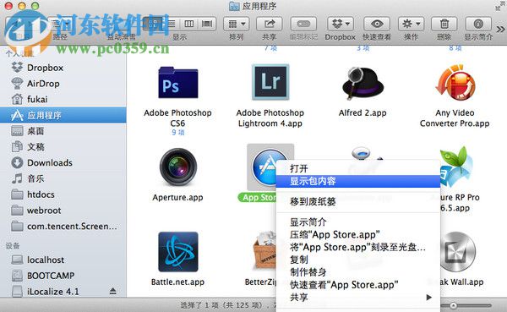This screenshot has width=507, height=312.
Task: Click the 删除 trash toolbar button
Action: pos(444,24)
